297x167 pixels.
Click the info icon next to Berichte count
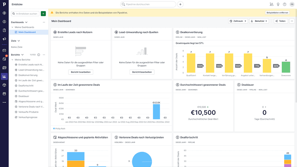[x=39, y=54]
